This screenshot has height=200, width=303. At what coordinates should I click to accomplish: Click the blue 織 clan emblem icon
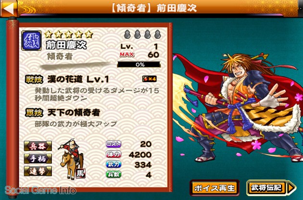tap(31, 41)
